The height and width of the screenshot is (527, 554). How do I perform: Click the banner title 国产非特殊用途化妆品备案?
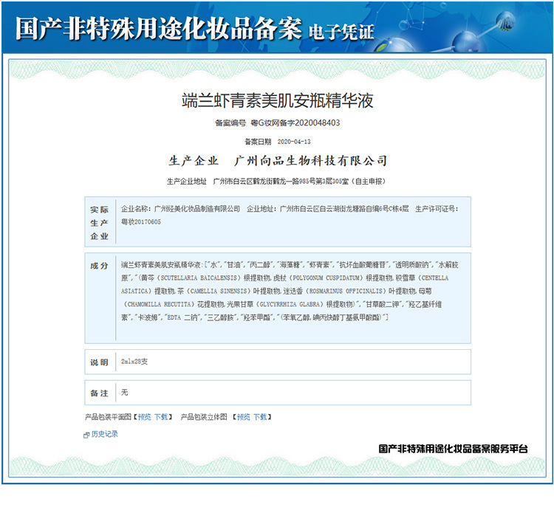click(x=159, y=28)
